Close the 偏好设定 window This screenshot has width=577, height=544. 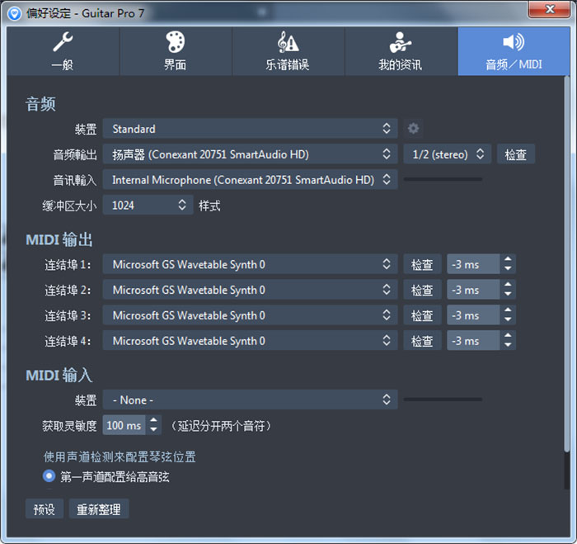550,9
